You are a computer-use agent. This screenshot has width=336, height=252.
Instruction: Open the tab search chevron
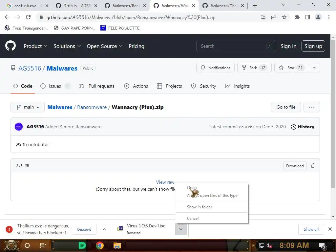click(x=283, y=5)
